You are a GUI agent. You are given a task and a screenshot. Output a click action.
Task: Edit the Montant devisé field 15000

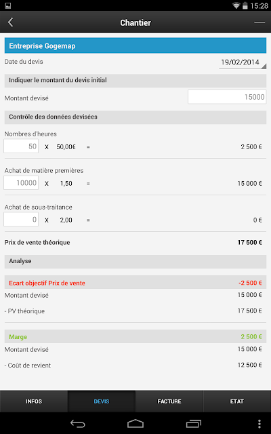pyautogui.click(x=227, y=97)
